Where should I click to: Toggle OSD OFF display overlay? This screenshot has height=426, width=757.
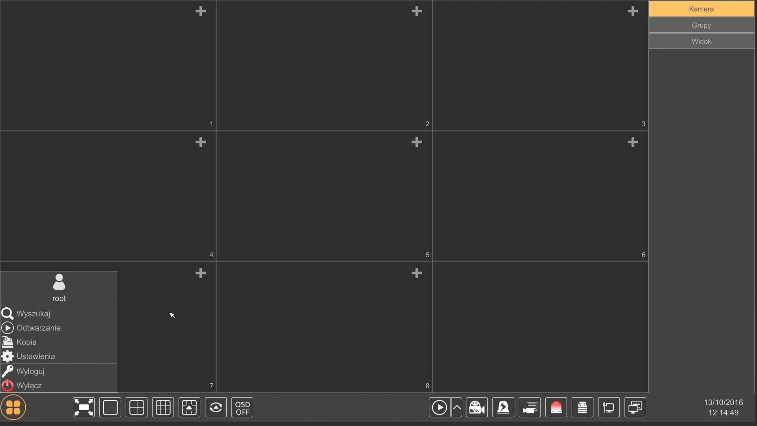242,407
